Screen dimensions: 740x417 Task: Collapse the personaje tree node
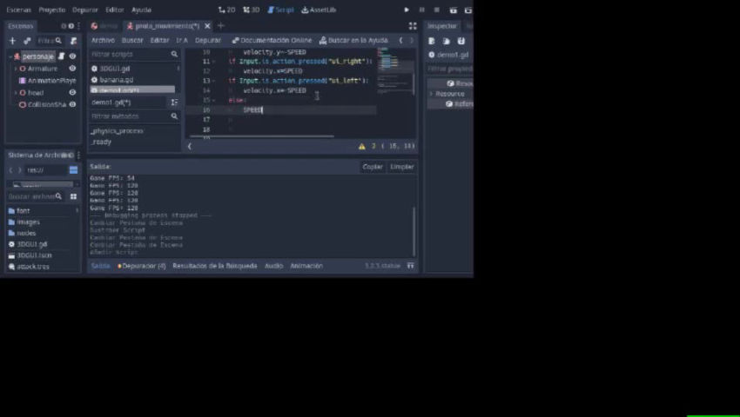[10, 56]
